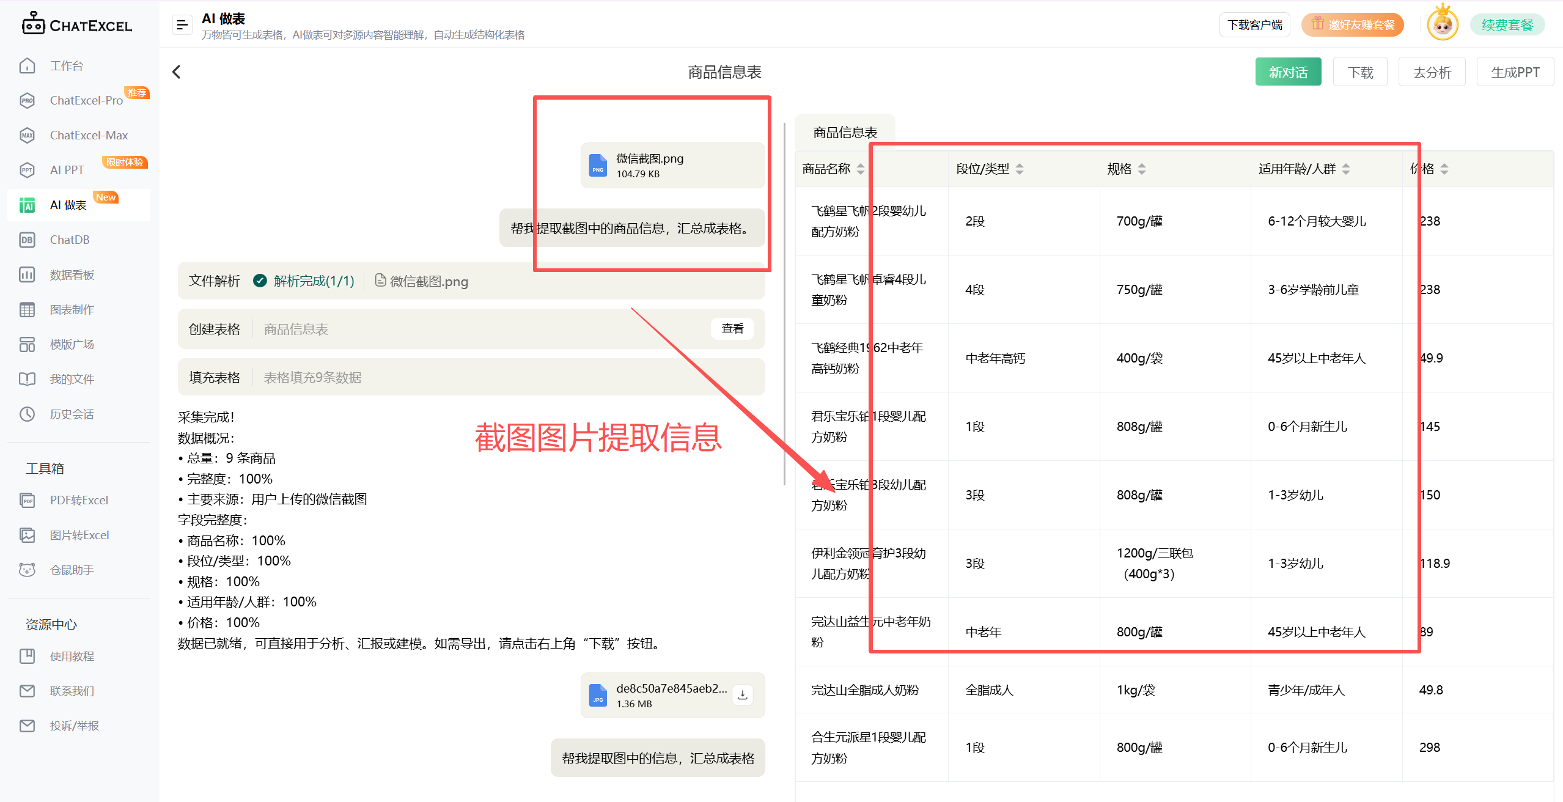Image resolution: width=1563 pixels, height=802 pixels.
Task: Open the 图片转Excel tool
Action: tap(79, 535)
